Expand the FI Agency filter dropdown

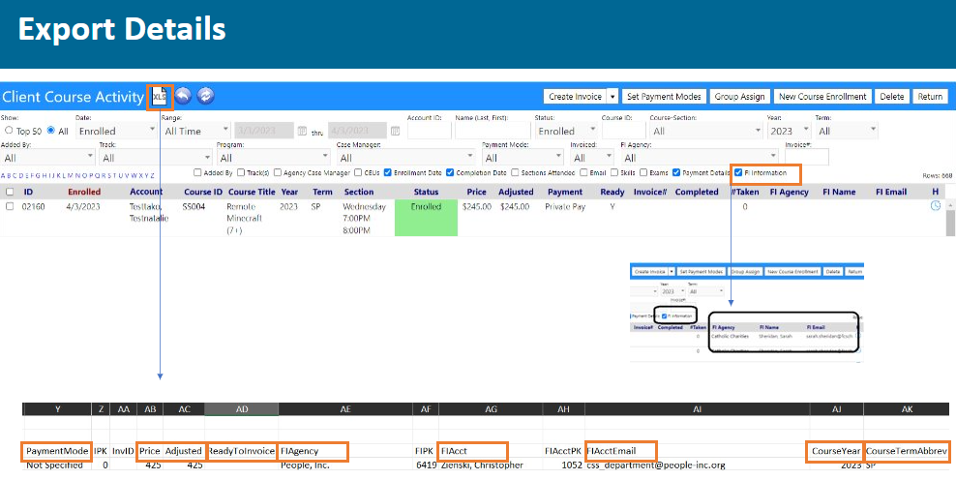coord(700,158)
